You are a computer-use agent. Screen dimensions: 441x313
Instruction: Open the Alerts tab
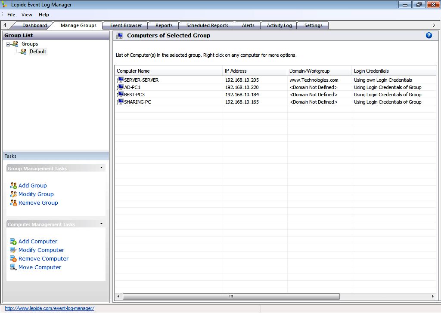pyautogui.click(x=248, y=25)
